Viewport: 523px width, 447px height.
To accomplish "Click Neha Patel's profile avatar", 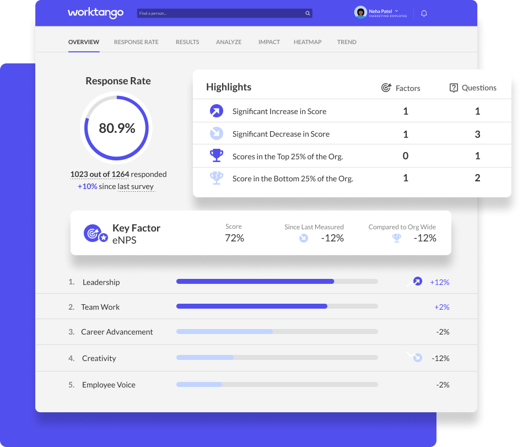I will coord(360,13).
